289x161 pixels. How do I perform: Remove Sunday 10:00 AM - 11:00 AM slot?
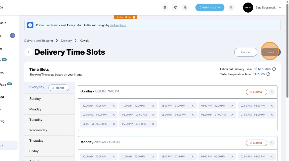(114, 106)
